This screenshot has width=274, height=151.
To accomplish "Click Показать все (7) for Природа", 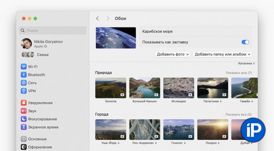I will click(x=239, y=73).
